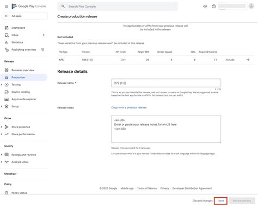Click the Inbox count badge 3

(44, 35)
